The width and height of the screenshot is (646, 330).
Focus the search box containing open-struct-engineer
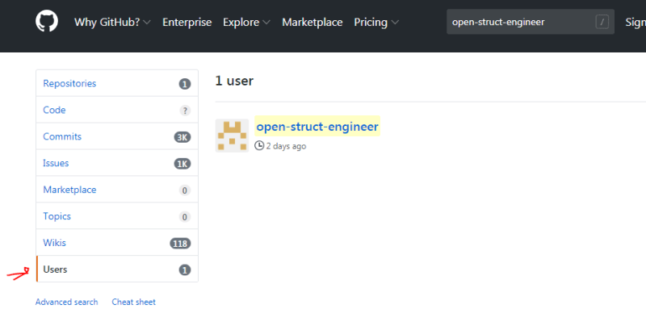[x=531, y=22]
